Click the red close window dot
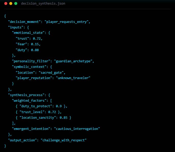Image resolution: width=175 pixels, height=152 pixels. (6, 4)
